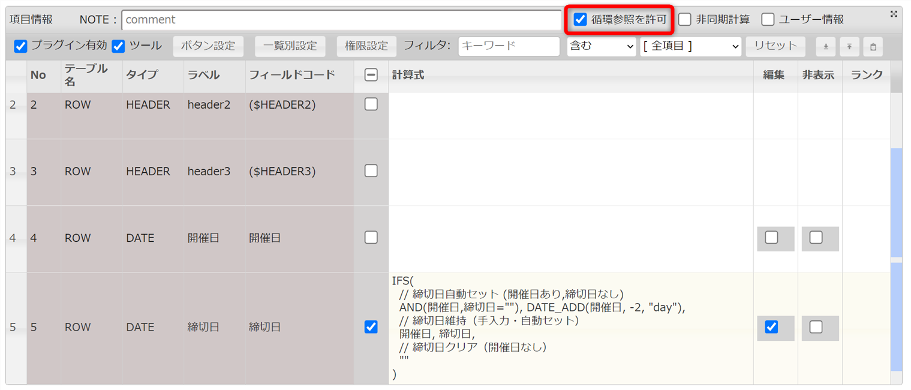Open the [ 全項目 ] dropdown
Image resolution: width=911 pixels, height=390 pixels.
(691, 46)
